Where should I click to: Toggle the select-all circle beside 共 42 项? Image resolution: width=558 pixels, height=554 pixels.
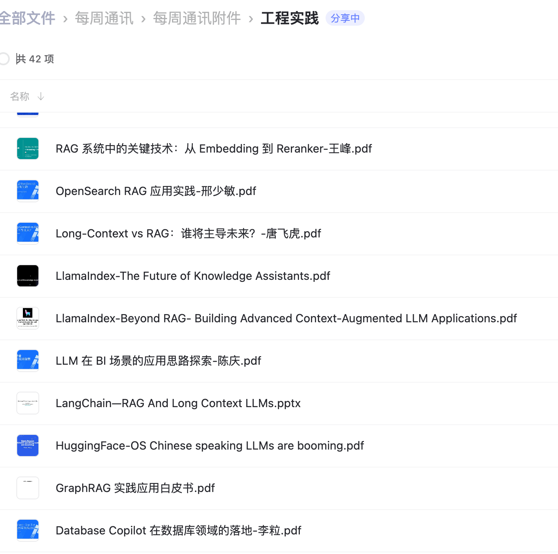point(4,59)
